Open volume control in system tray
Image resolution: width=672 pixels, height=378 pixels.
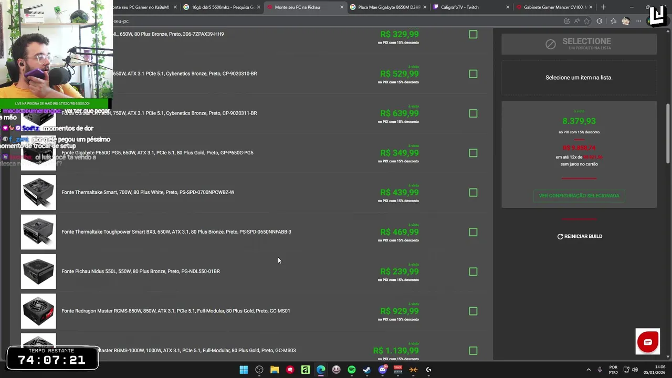(x=635, y=370)
